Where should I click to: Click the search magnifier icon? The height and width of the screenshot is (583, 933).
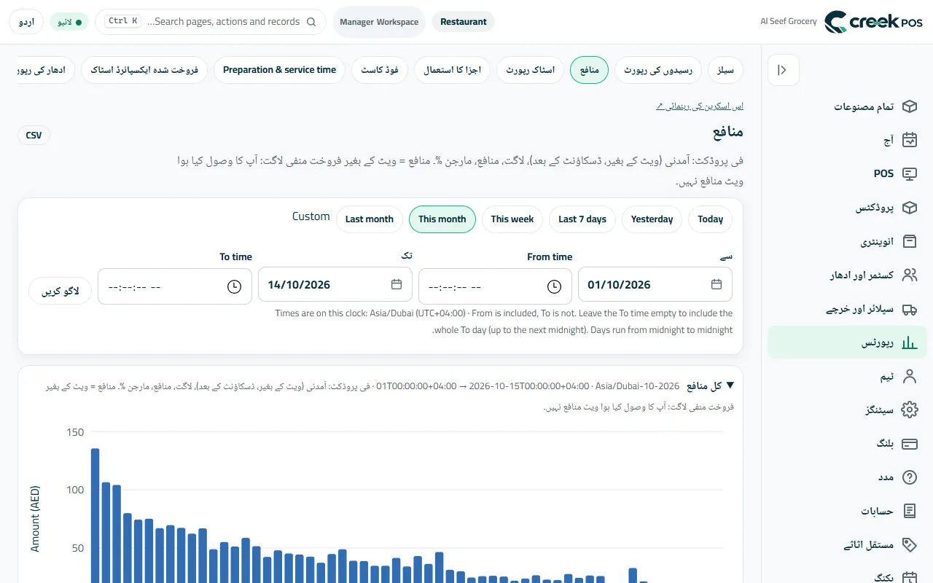point(312,22)
